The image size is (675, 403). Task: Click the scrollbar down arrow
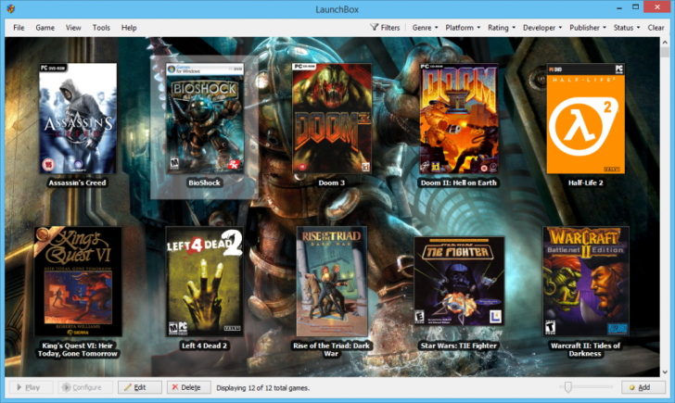pyautogui.click(x=665, y=372)
